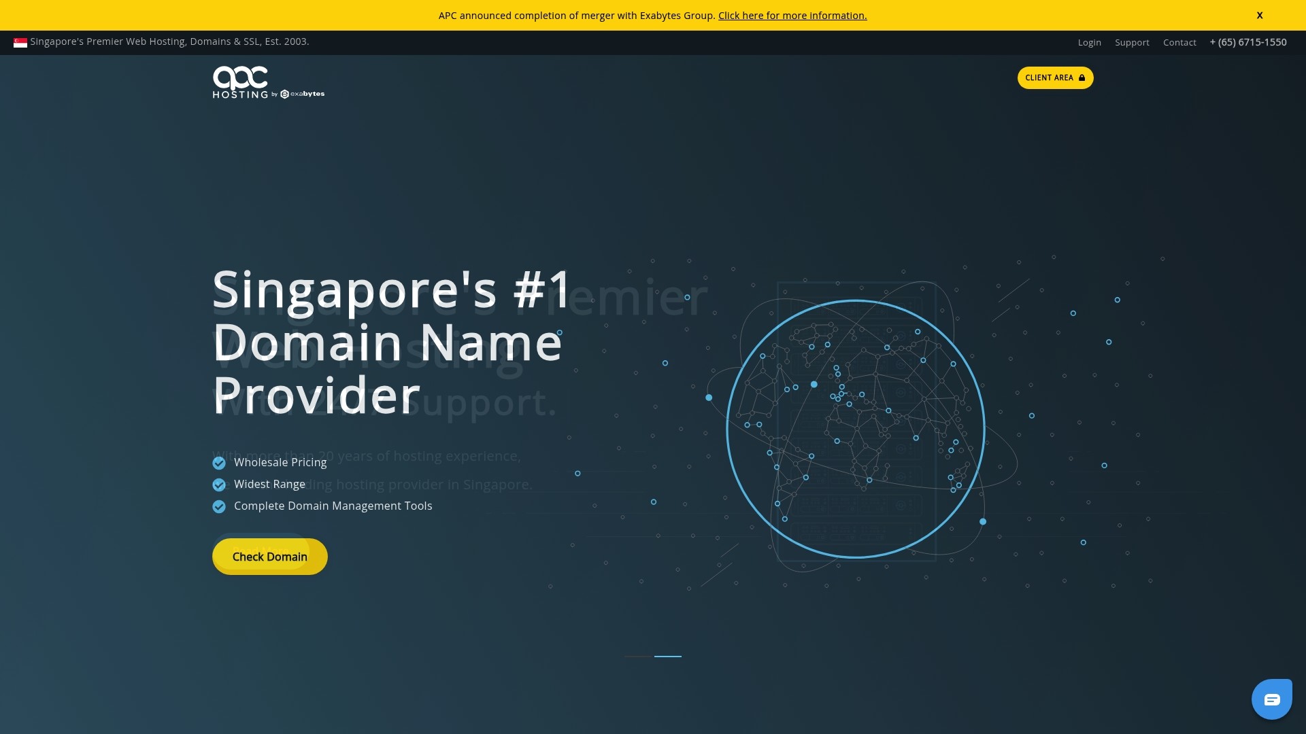Click the phone number + (65) 6715-1550
This screenshot has width=1306, height=734.
point(1248,42)
